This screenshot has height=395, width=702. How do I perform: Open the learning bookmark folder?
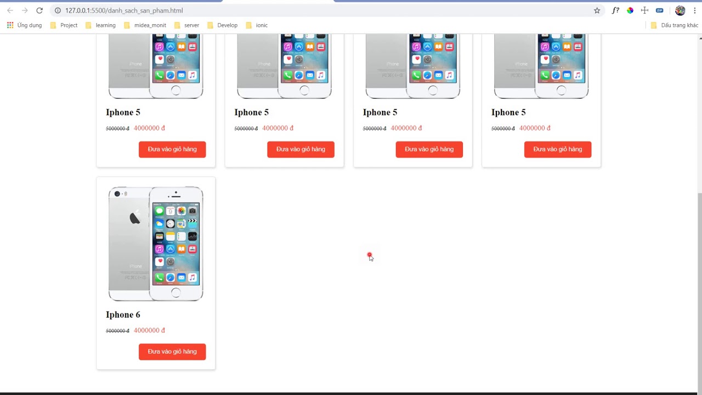click(100, 25)
